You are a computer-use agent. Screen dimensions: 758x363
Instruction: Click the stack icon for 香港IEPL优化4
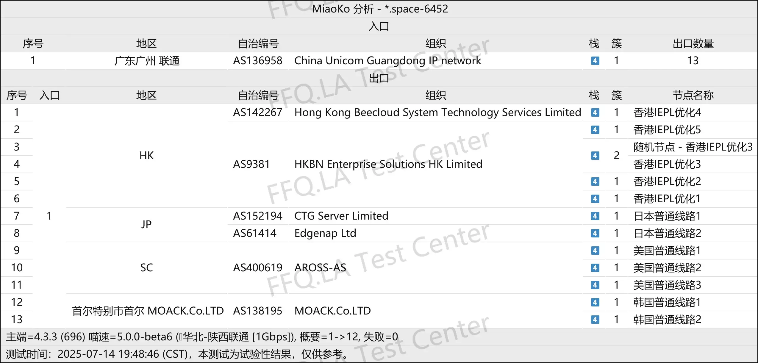coord(595,112)
